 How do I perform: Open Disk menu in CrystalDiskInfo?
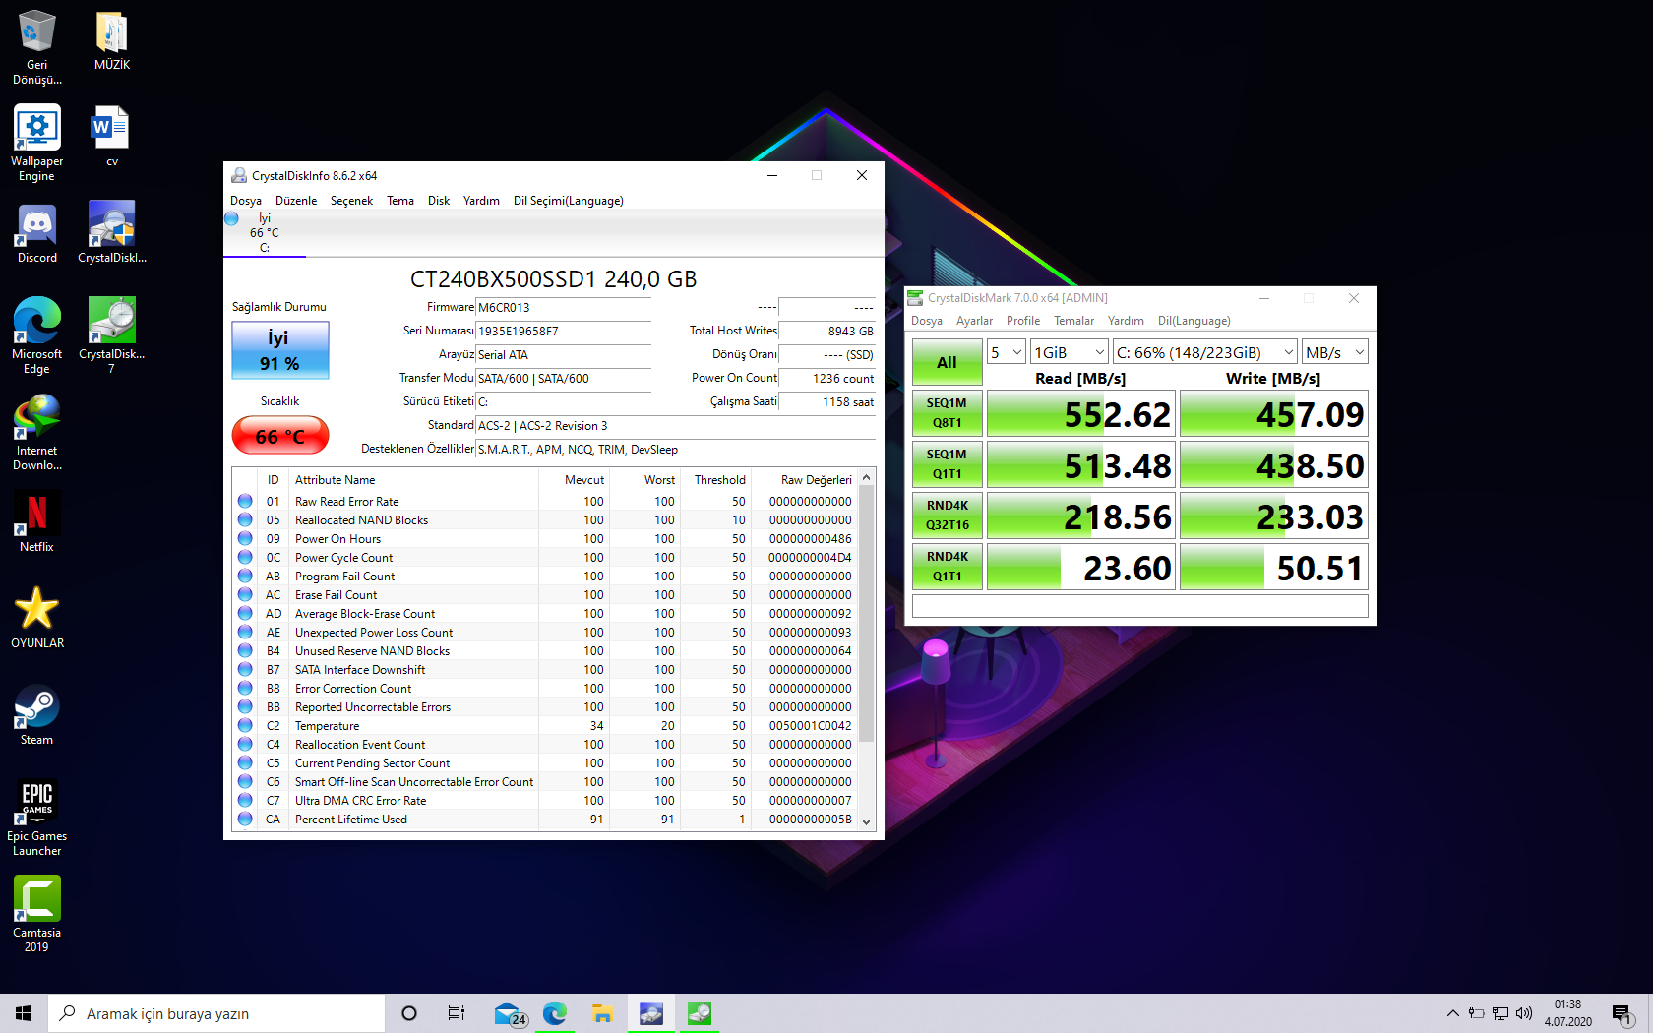[x=439, y=201]
